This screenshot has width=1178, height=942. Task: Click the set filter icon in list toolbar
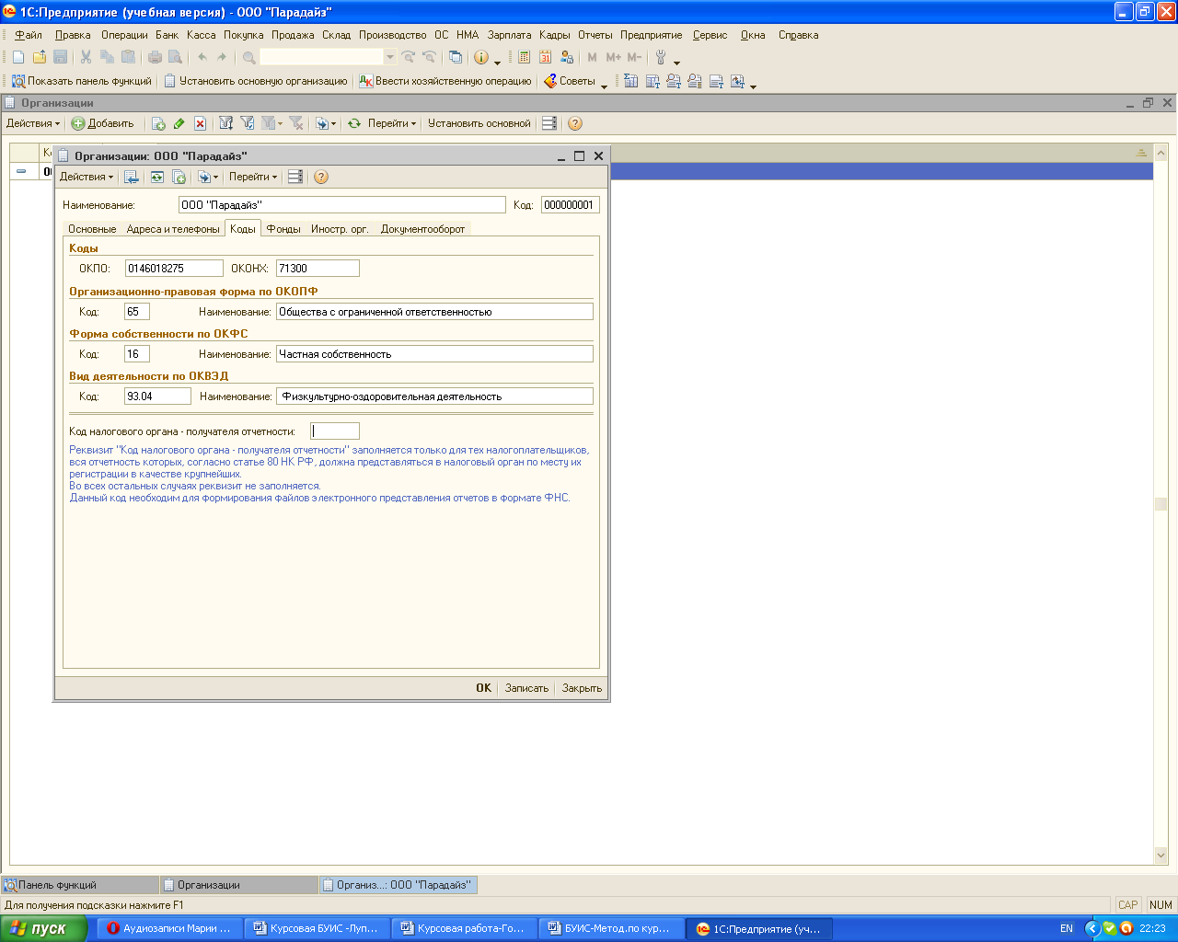click(x=225, y=123)
